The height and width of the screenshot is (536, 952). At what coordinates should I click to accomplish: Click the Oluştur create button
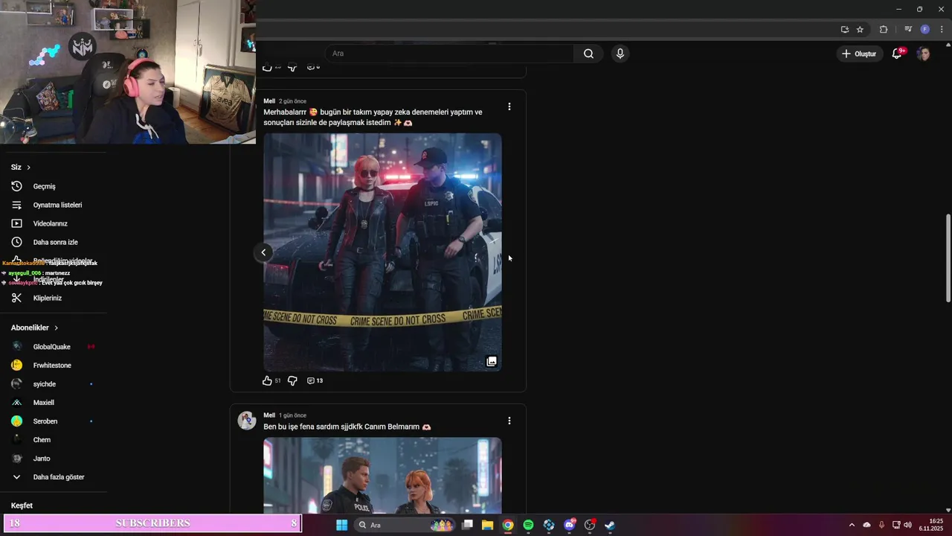click(x=858, y=54)
